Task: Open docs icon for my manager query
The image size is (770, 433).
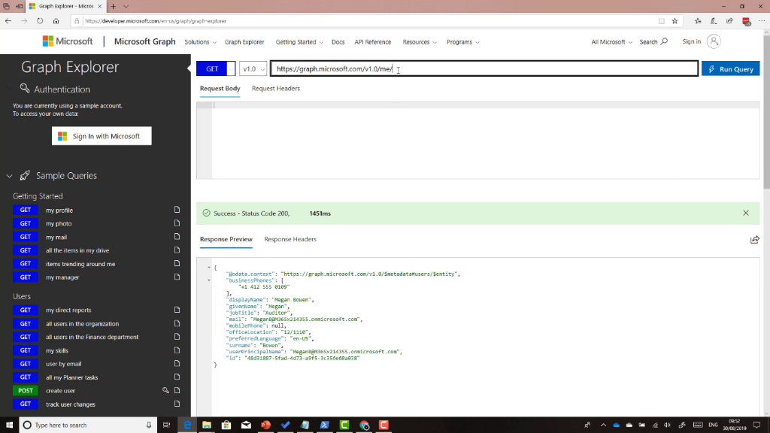Action: coord(177,277)
